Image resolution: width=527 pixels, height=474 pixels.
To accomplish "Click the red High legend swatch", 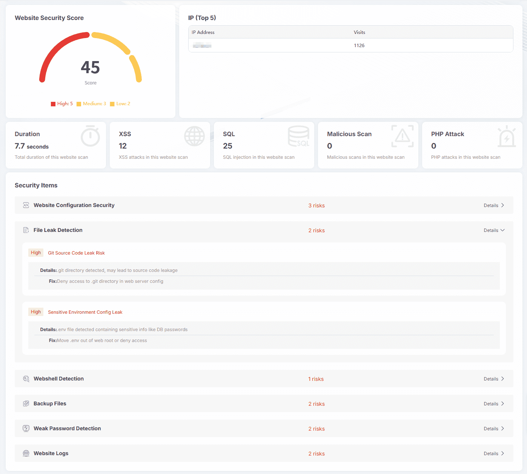I will pyautogui.click(x=53, y=104).
